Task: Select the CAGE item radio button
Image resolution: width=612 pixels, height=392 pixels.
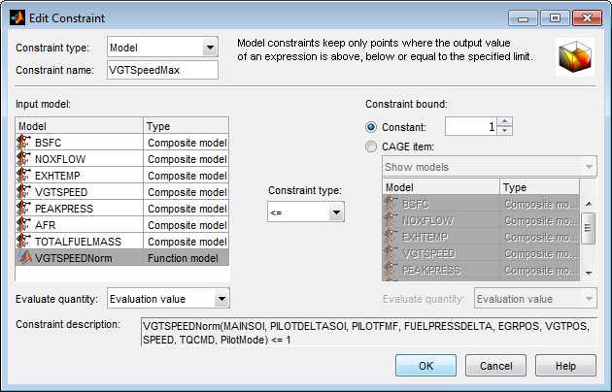Action: pos(372,147)
